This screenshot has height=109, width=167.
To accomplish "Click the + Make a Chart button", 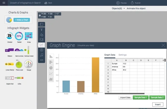I will (22, 20).
